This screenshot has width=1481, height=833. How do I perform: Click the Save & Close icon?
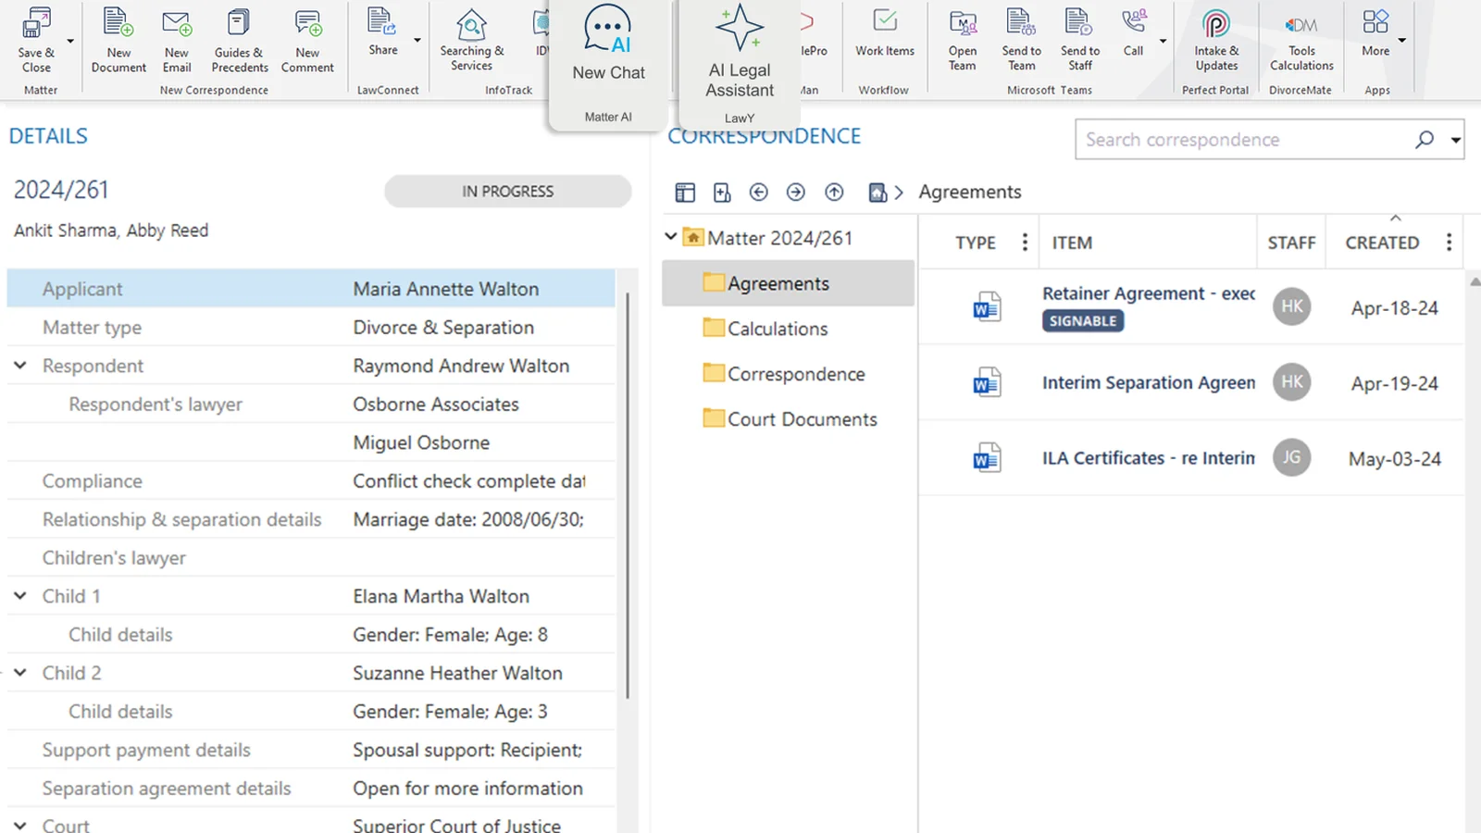[36, 25]
